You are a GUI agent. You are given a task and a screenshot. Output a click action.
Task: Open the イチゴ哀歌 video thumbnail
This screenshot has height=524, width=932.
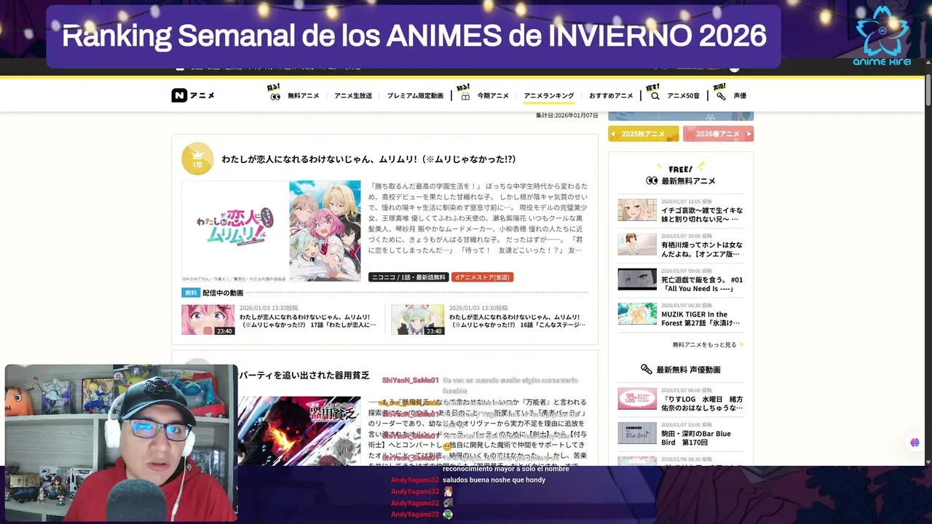(x=637, y=210)
